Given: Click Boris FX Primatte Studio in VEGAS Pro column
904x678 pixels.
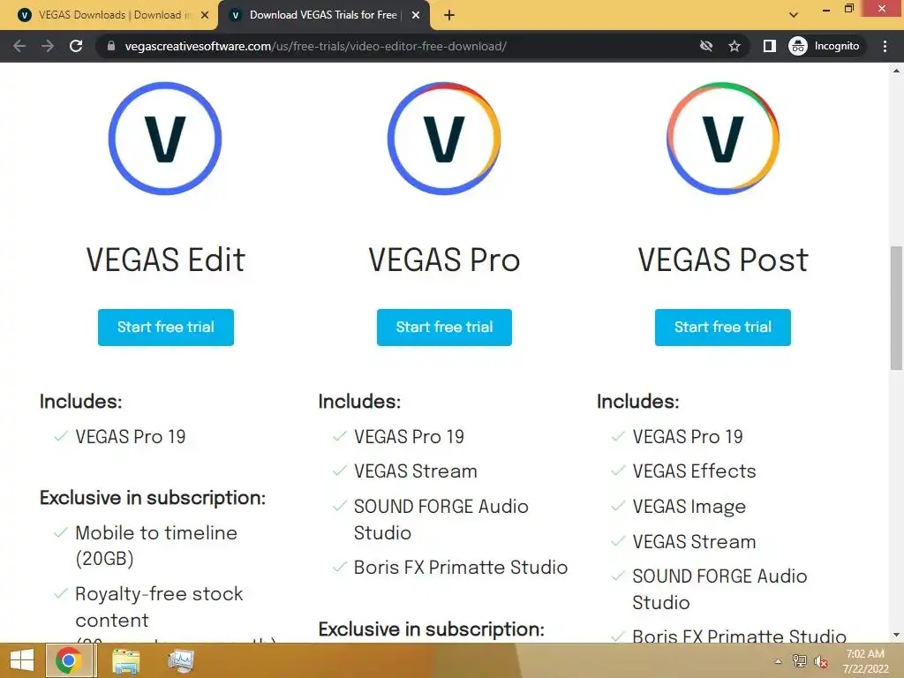Looking at the screenshot, I should tap(461, 568).
